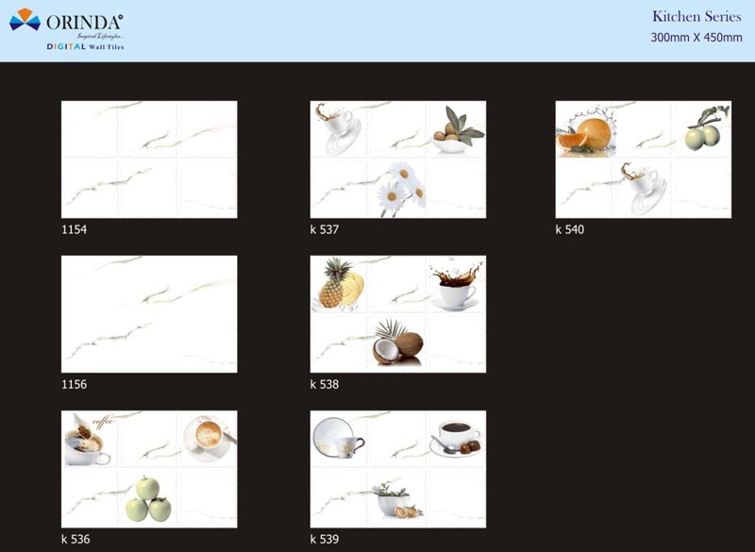Click the herb bowl on tile k 539

pyautogui.click(x=395, y=499)
